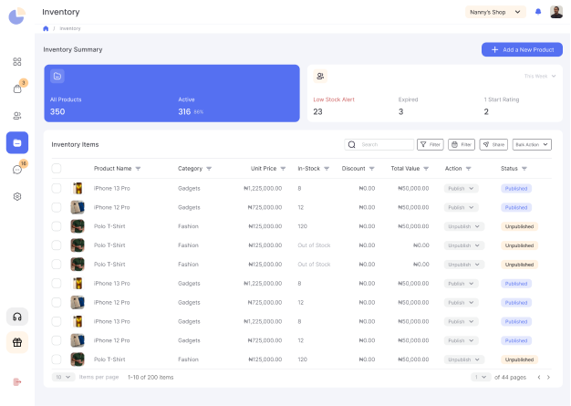
Task: Open the Bulk Action dropdown
Action: tap(532, 144)
